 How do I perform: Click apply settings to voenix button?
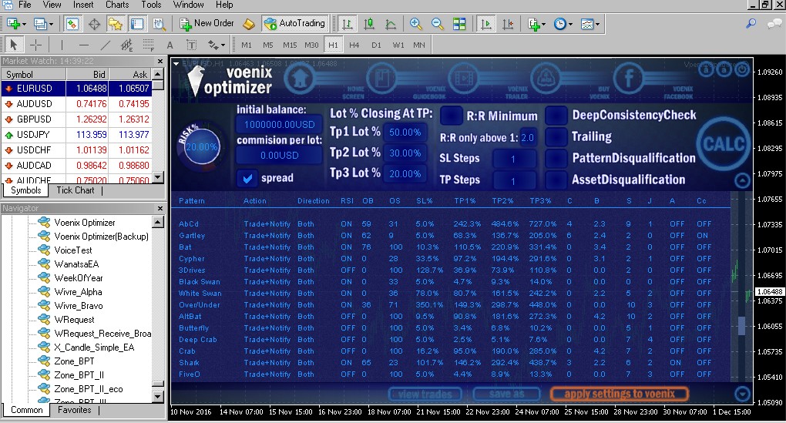point(619,394)
